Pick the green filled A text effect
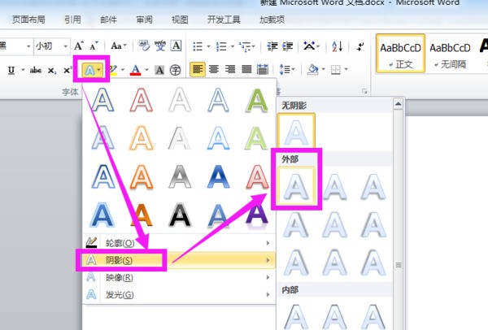This screenshot has height=330, width=488. click(257, 100)
